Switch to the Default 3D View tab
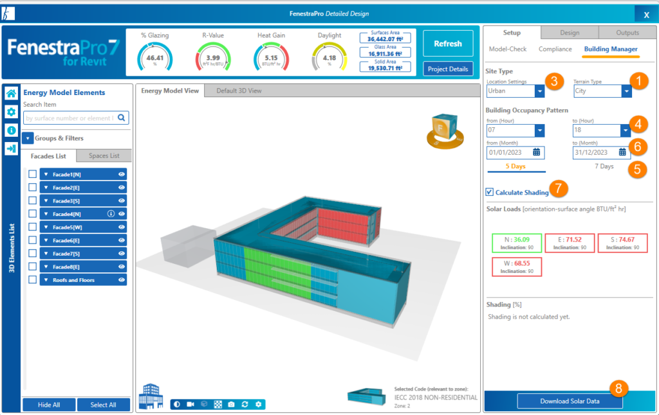Image resolution: width=659 pixels, height=415 pixels. (x=239, y=91)
